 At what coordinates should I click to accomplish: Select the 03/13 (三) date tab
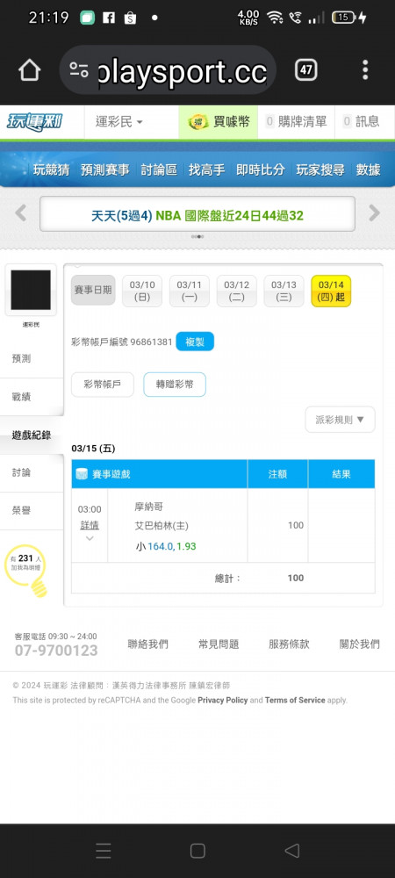(284, 291)
